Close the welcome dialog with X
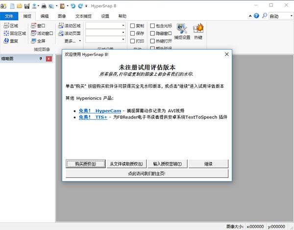Screen dimensions: 294x230 click(x=227, y=54)
